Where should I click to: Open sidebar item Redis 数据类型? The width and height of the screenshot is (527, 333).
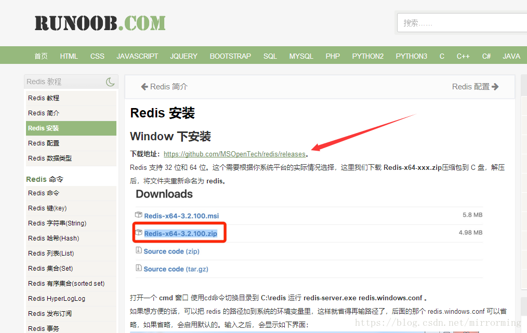(71, 158)
